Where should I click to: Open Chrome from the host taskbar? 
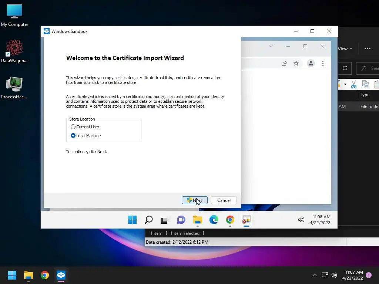pos(45,275)
